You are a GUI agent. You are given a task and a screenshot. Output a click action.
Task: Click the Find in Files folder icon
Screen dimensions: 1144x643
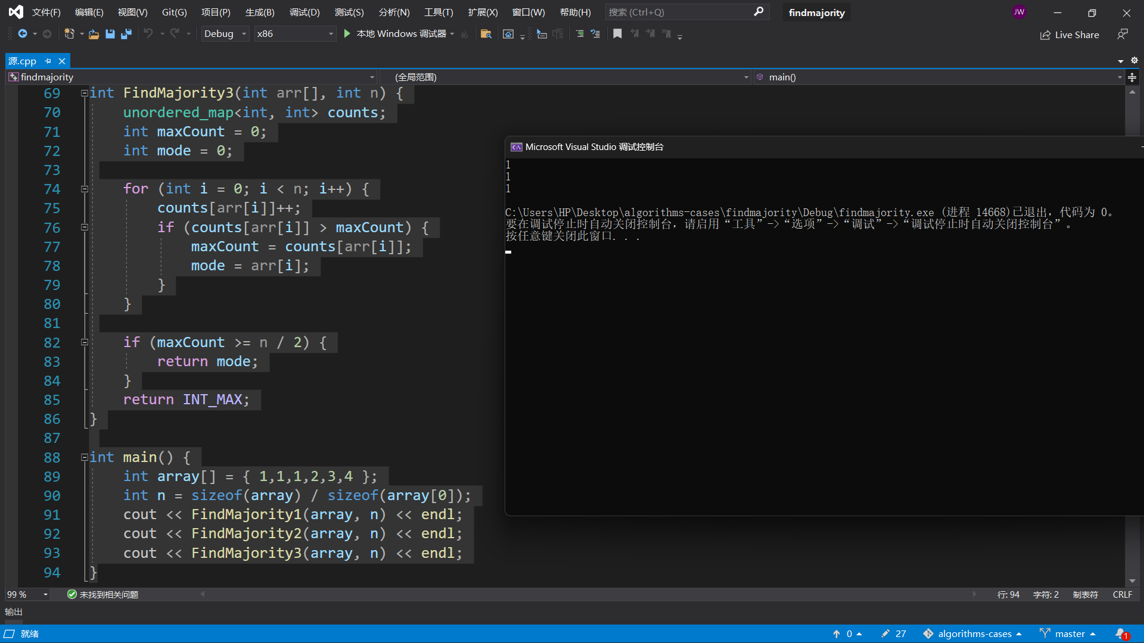[486, 34]
